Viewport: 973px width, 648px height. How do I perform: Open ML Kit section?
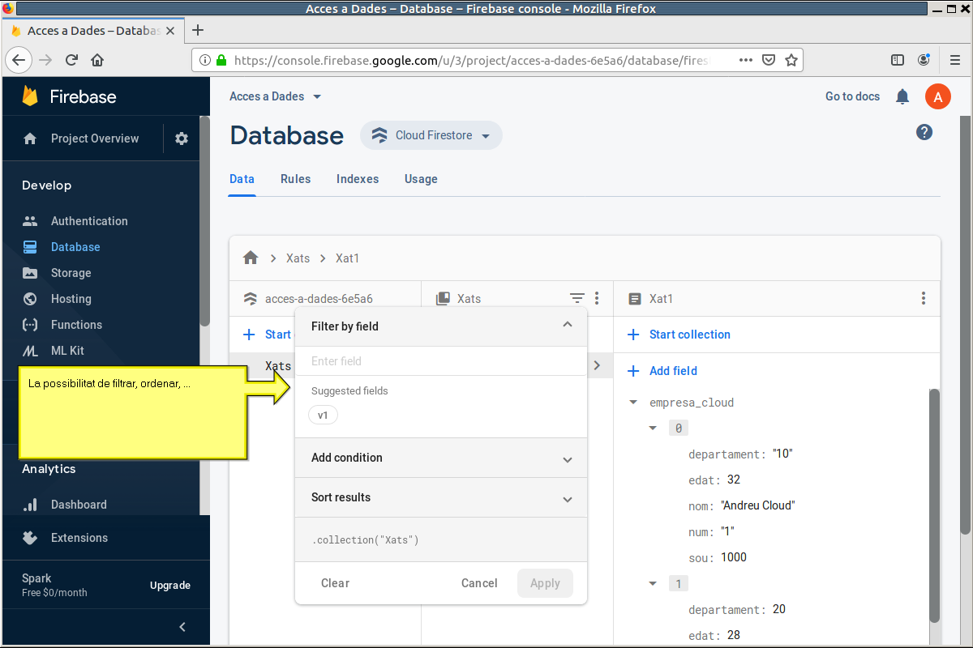coord(67,351)
